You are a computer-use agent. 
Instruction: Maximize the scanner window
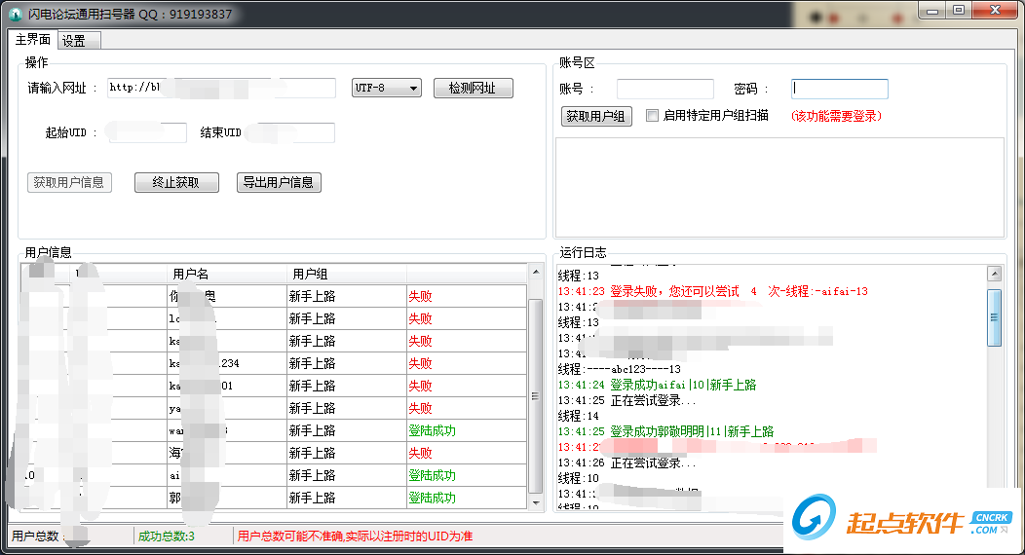(x=959, y=10)
